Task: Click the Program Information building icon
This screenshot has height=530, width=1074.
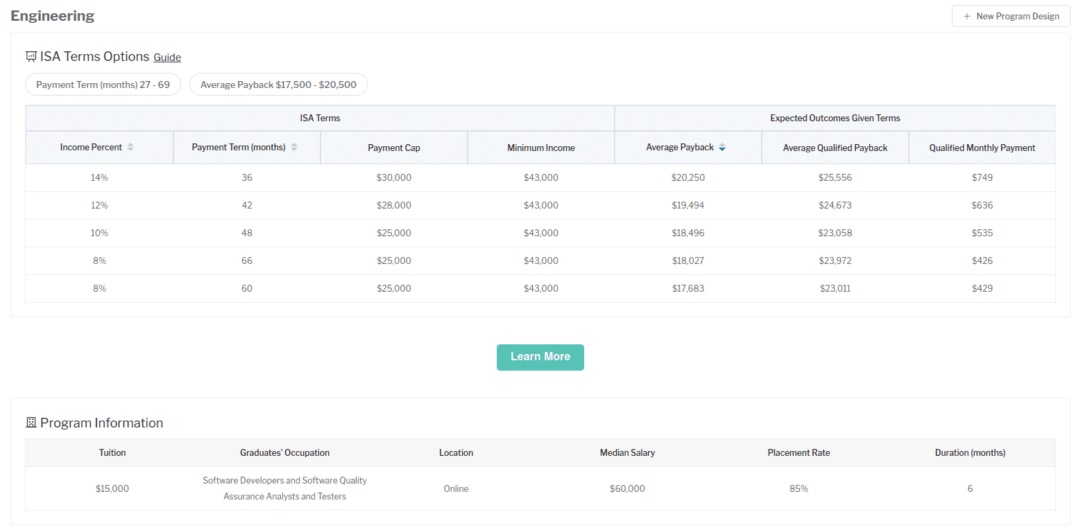Action: (31, 423)
